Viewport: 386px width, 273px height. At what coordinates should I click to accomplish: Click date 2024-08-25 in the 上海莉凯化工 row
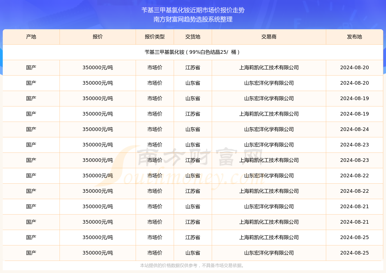[355, 237]
